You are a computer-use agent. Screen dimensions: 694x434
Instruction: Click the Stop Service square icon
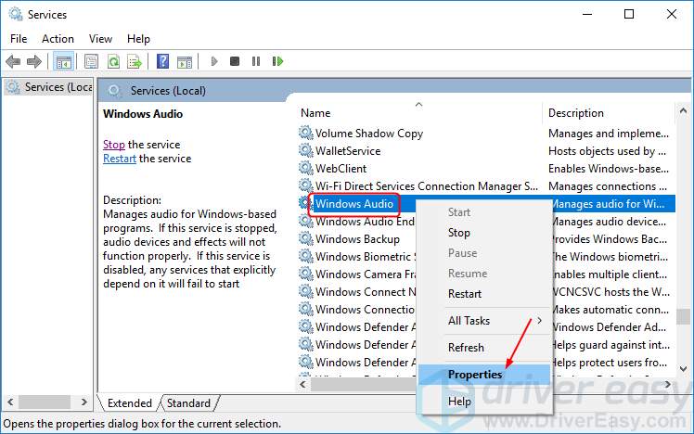click(235, 61)
